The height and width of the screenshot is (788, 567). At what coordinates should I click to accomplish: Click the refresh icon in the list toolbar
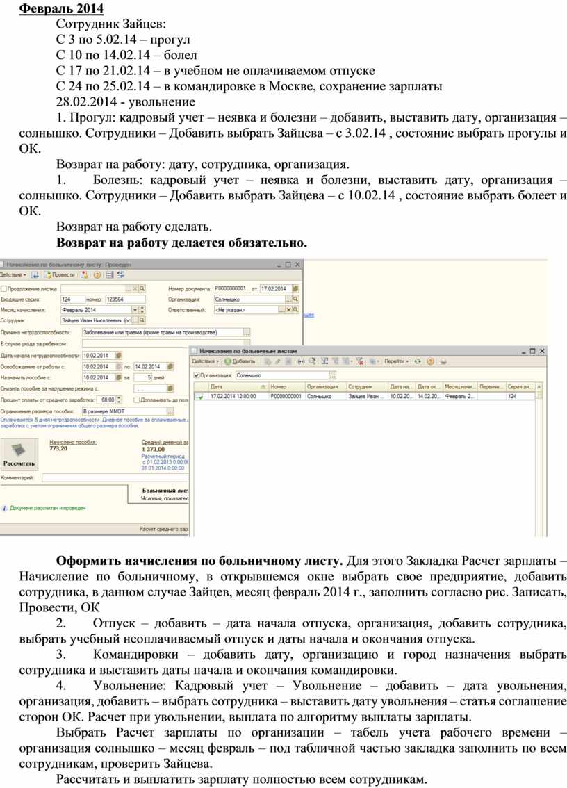point(417,361)
